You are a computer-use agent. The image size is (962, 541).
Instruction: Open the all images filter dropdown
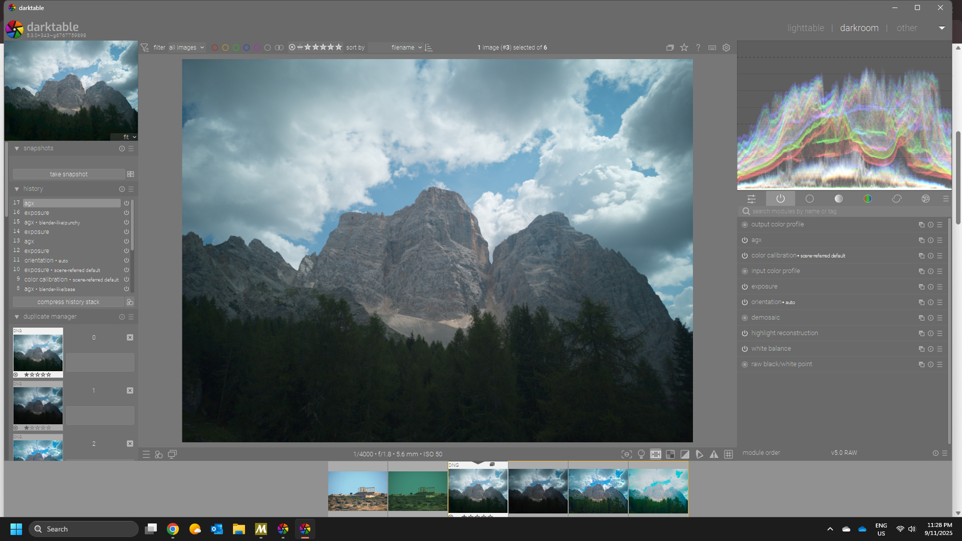tap(186, 48)
